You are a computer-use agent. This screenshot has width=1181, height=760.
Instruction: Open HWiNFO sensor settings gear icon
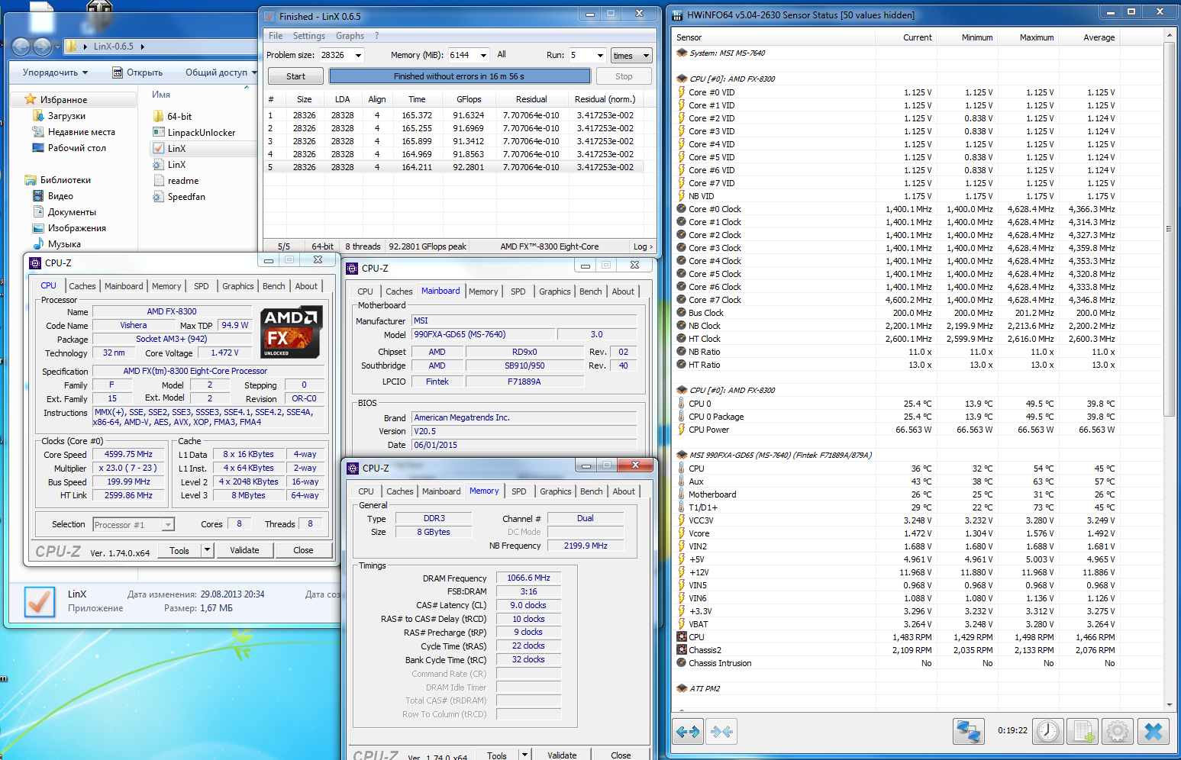tap(1118, 732)
